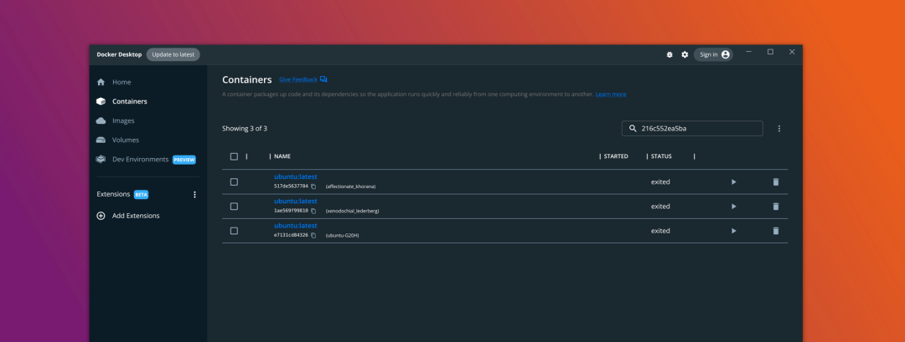Click the feedback speech bubble icon
The height and width of the screenshot is (342, 905).
[323, 79]
